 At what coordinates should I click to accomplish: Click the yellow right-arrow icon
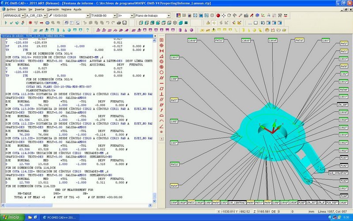coord(214,23)
